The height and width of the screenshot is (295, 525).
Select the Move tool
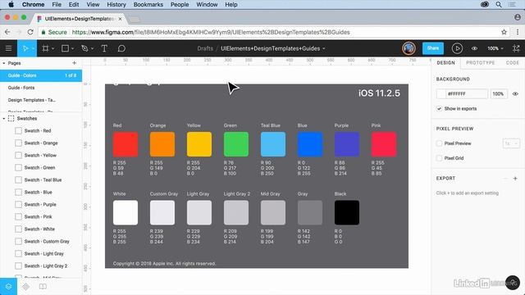click(25, 48)
